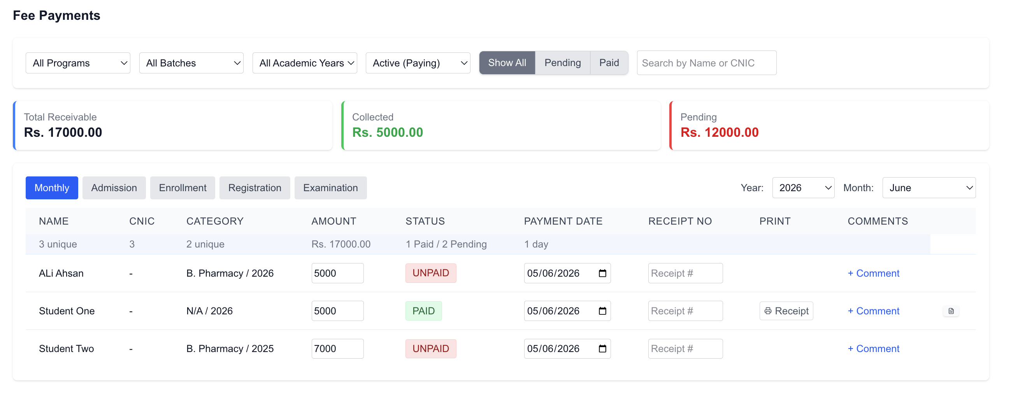This screenshot has height=394, width=1011.
Task: Click the Total Receivable Rs. 17000.00 value
Action: pyautogui.click(x=63, y=132)
